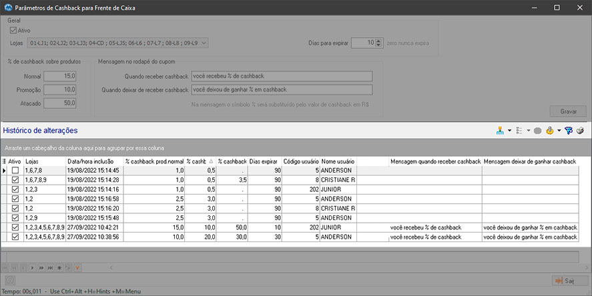The image size is (592, 296).
Task: Click the orange filter icon in navigator
Action: [x=77, y=268]
